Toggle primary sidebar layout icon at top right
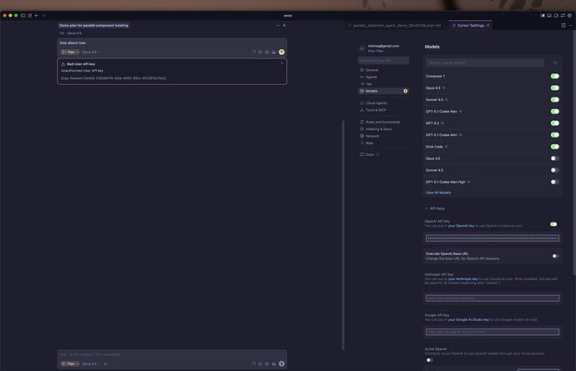576x371 pixels. click(x=543, y=15)
